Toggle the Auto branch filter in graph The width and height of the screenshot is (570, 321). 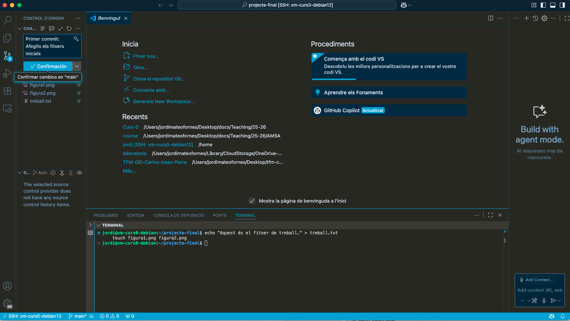point(40,173)
